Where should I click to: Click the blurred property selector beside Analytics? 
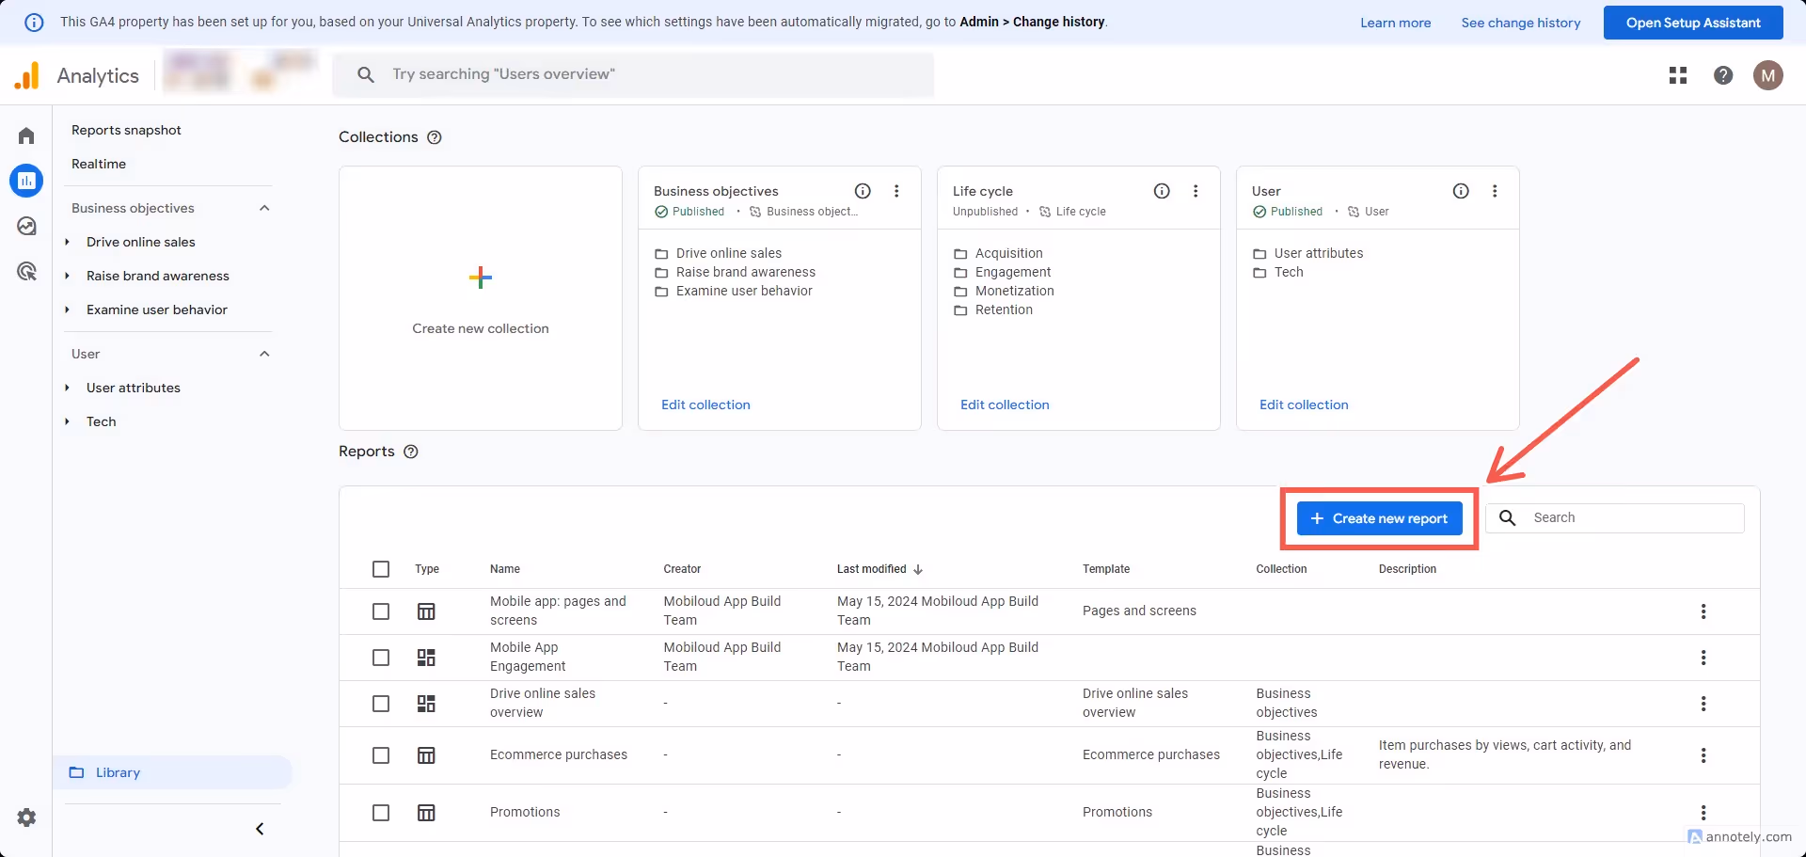240,72
